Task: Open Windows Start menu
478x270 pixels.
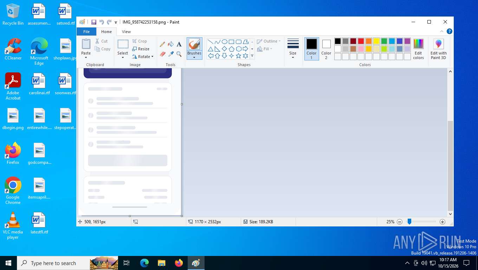Action: click(x=8, y=263)
